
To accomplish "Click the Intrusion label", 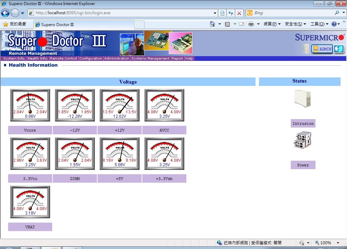I will (x=303, y=123).
